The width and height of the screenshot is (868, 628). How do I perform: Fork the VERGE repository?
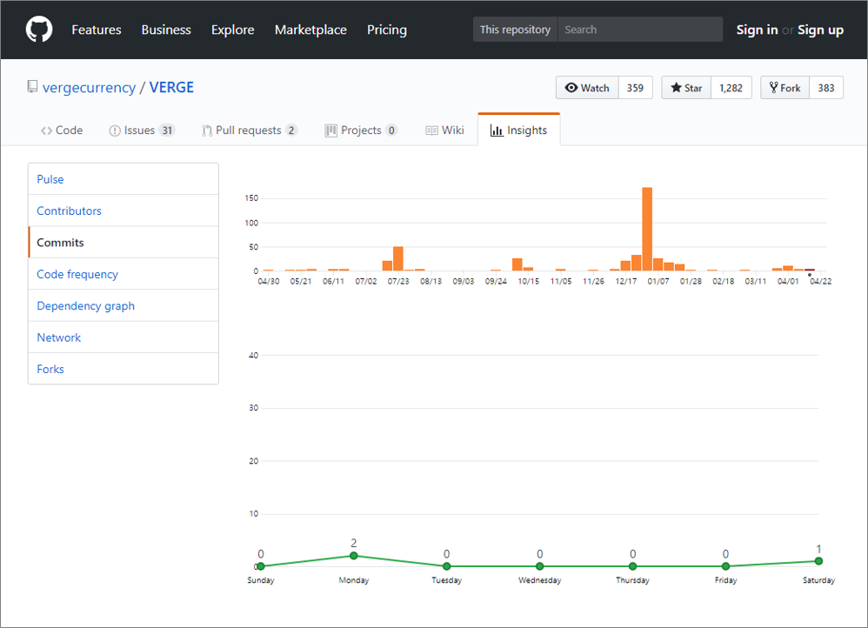click(785, 88)
